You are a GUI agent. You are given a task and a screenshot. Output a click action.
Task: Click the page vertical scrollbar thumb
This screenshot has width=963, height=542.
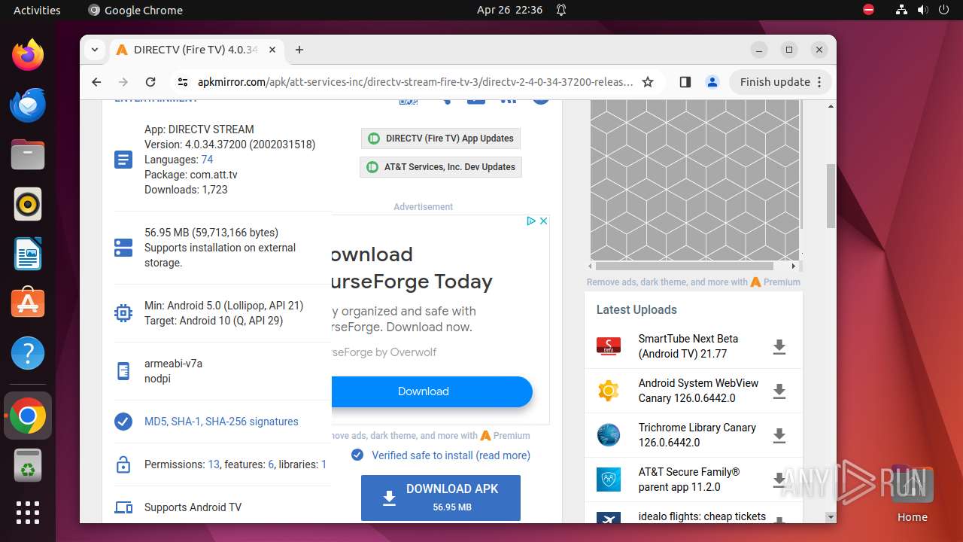click(x=831, y=196)
